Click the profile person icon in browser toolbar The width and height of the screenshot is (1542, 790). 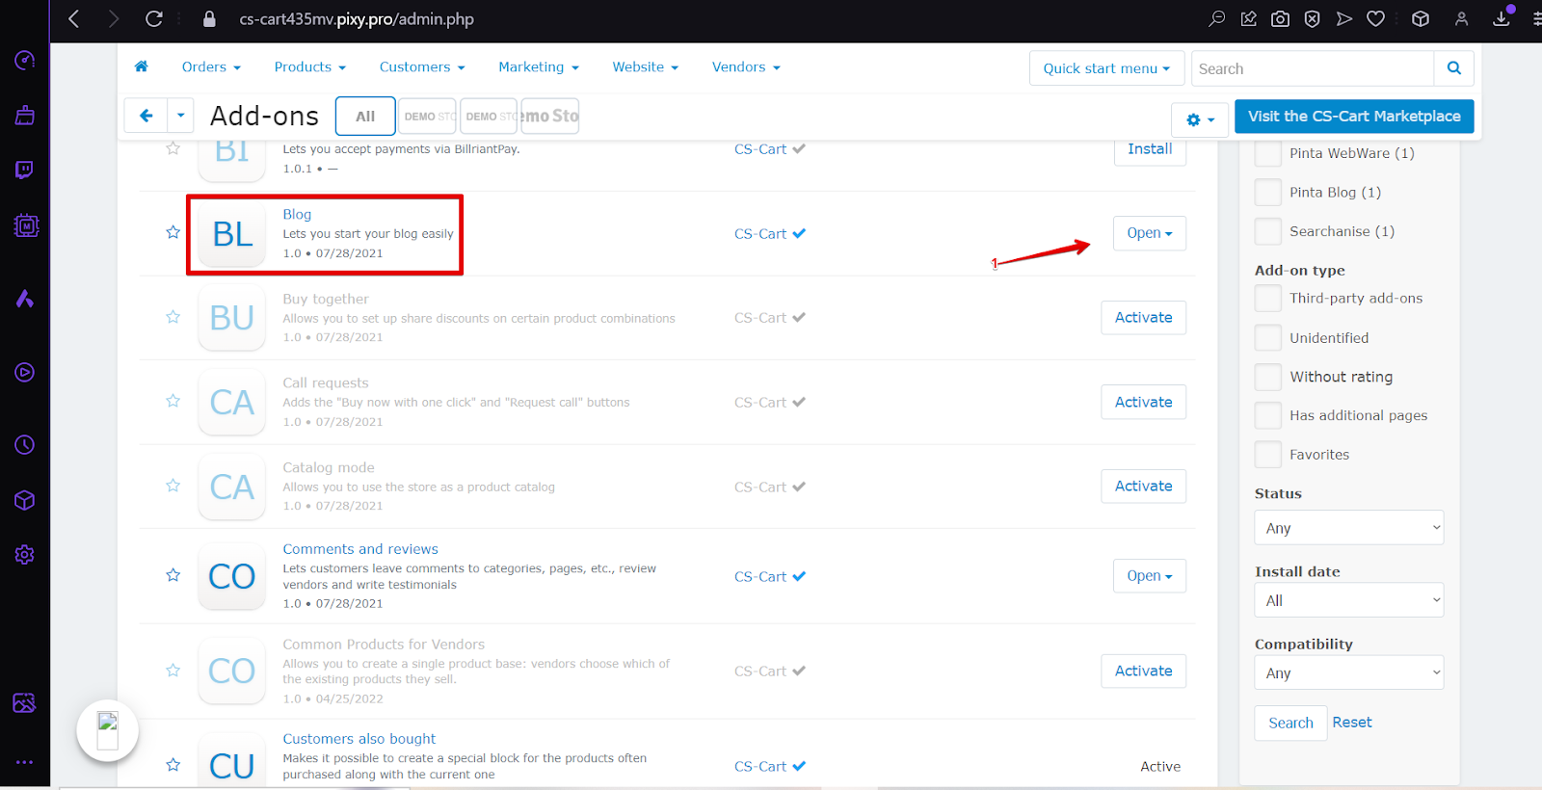(x=1462, y=18)
